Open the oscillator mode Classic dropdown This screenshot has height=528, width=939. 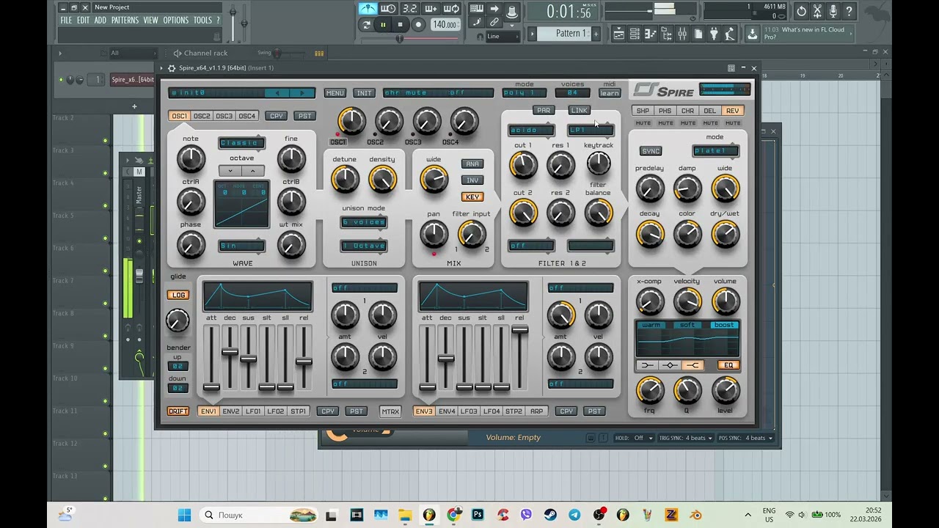pos(241,143)
